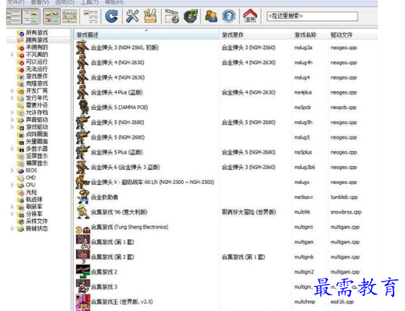Switch to the small multi-thumbnail grid view
The width and height of the screenshot is (405, 311).
pos(69,17)
